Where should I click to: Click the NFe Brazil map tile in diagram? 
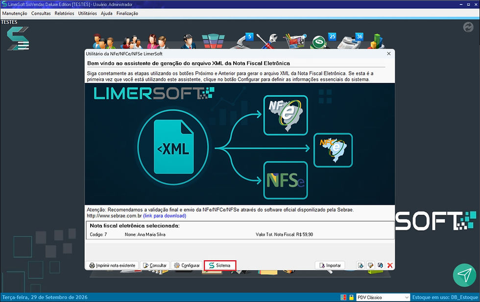(286, 115)
